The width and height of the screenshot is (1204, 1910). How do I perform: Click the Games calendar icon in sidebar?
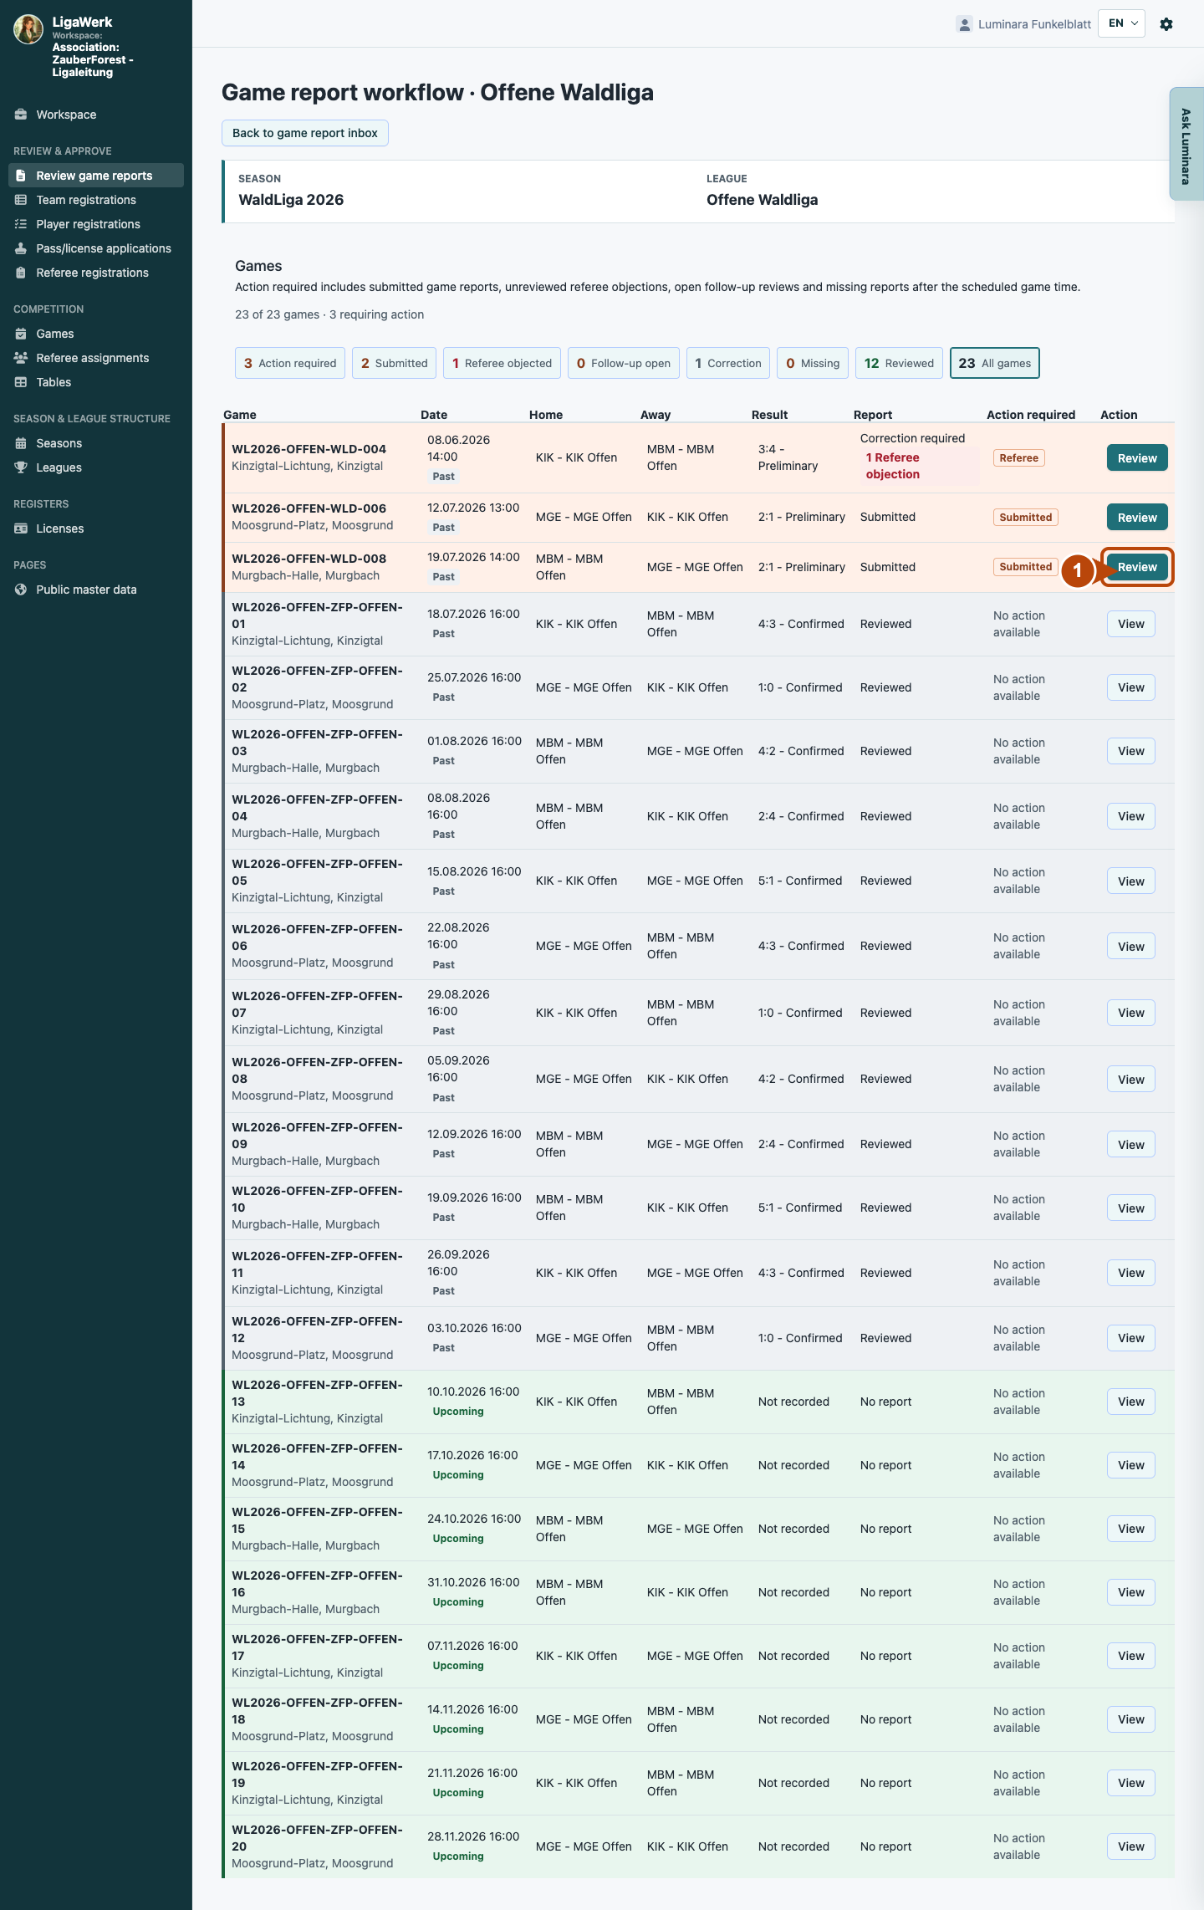pyautogui.click(x=21, y=334)
